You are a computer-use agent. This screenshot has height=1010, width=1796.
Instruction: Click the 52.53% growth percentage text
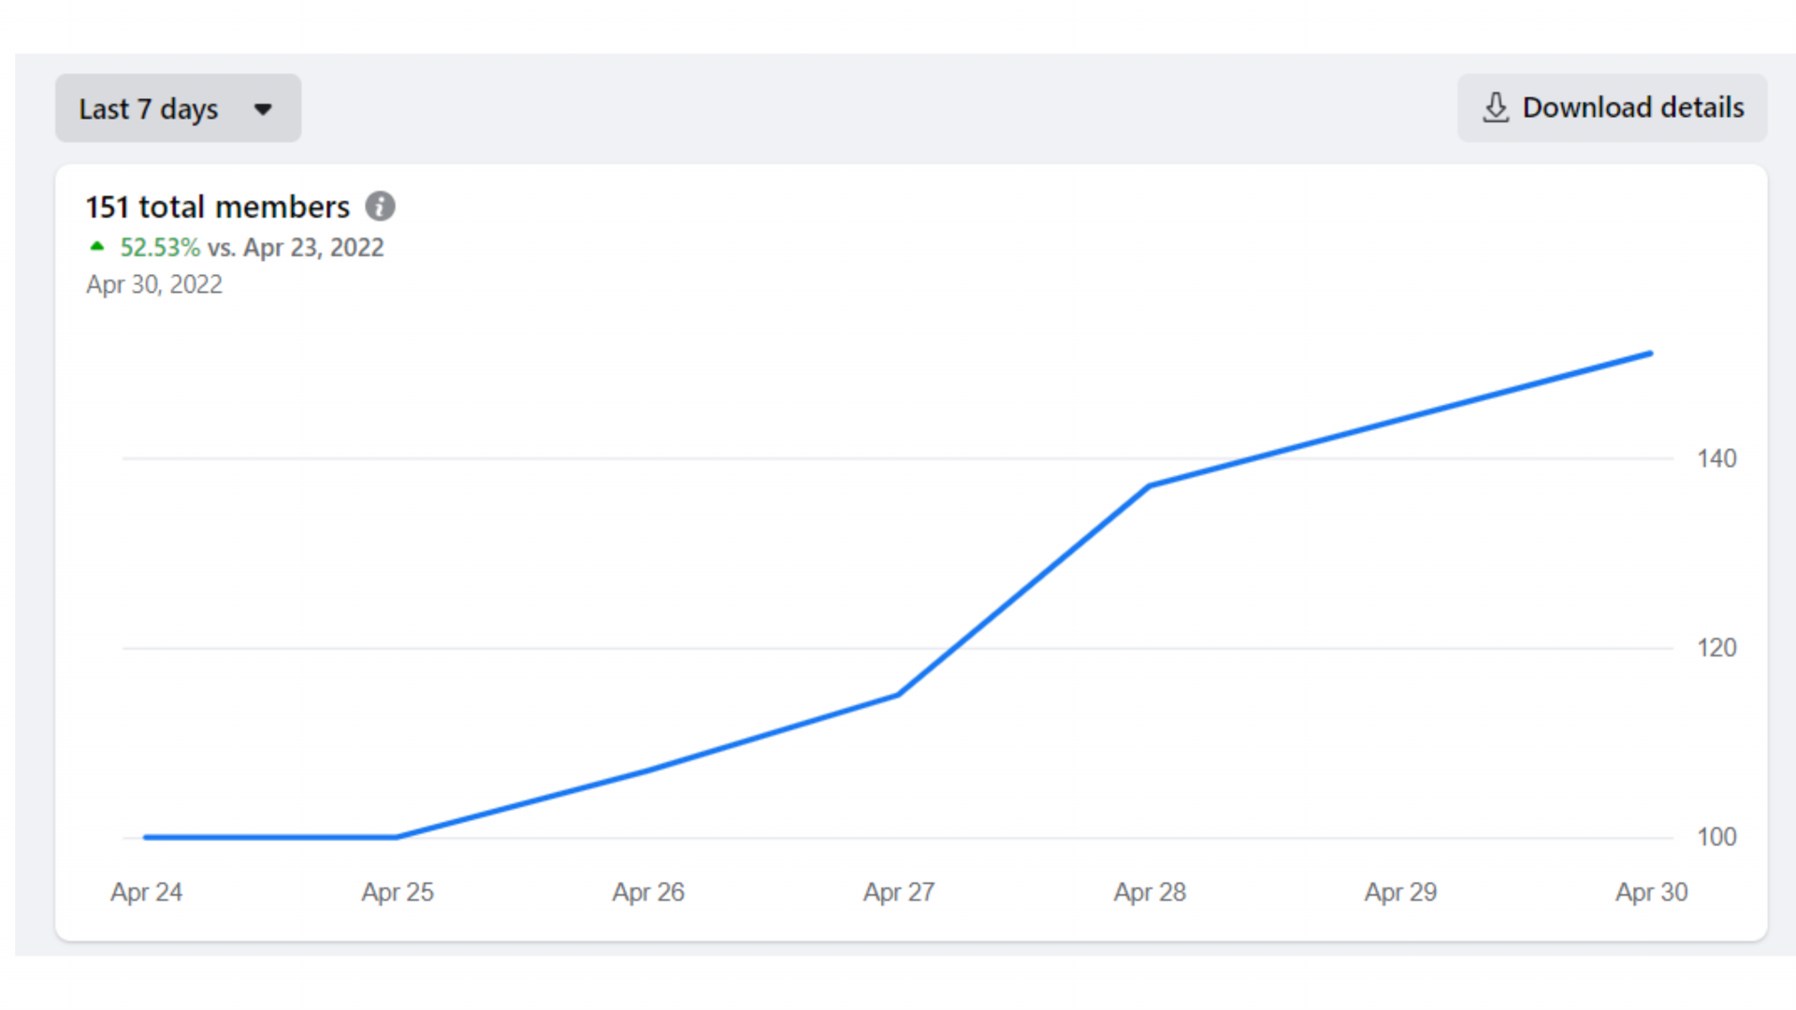click(x=160, y=248)
